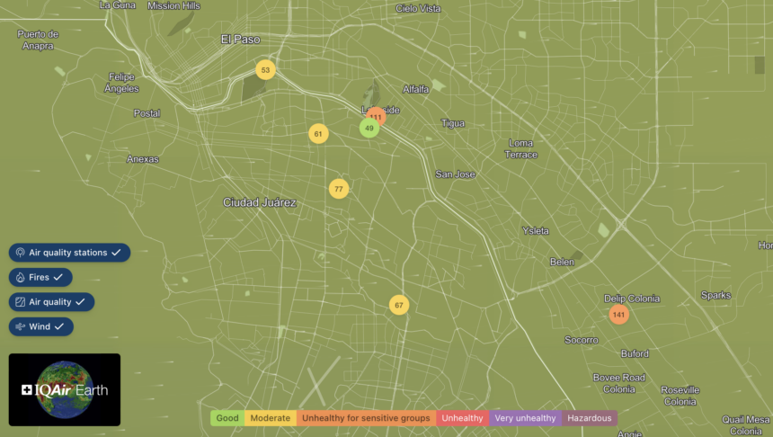
Task: Click the orange 141 marker near Delip Colonia
Action: [618, 315]
